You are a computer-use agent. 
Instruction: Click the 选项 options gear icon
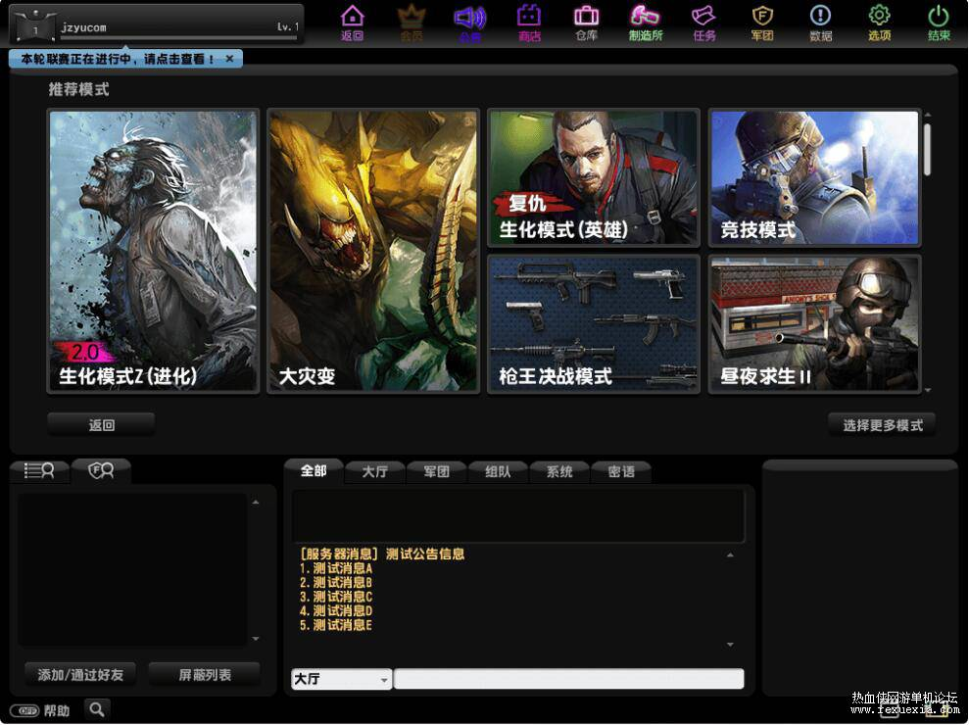pyautogui.click(x=879, y=23)
